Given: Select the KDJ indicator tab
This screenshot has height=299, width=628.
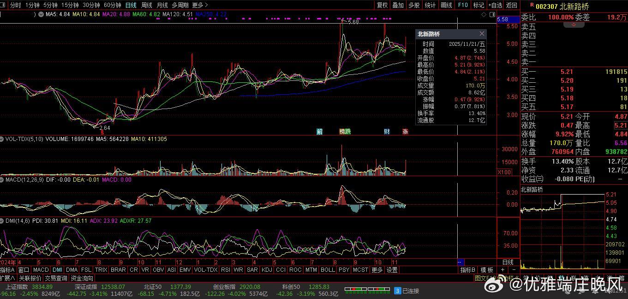Looking at the screenshot, I should (x=267, y=270).
